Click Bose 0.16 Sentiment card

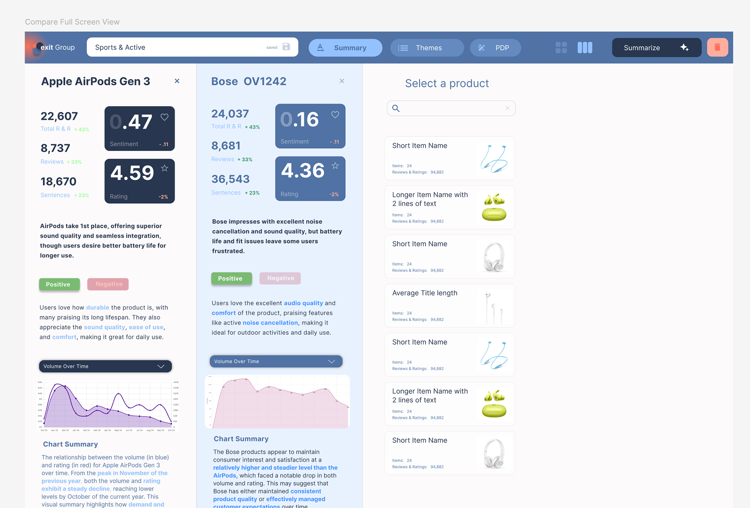tap(310, 126)
